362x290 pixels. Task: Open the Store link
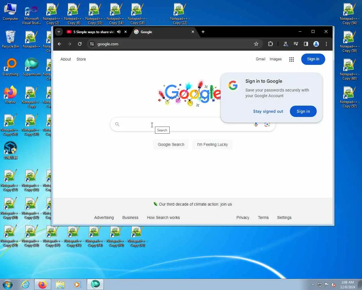81,59
